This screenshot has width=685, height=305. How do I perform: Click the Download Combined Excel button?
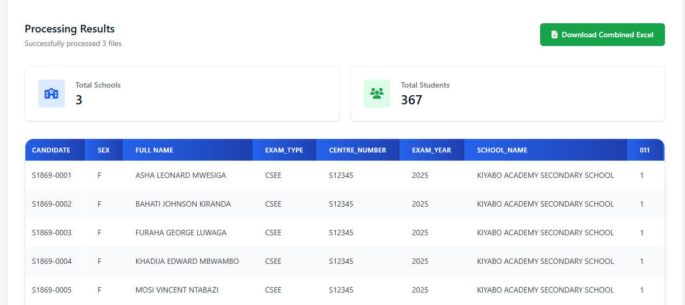point(602,35)
